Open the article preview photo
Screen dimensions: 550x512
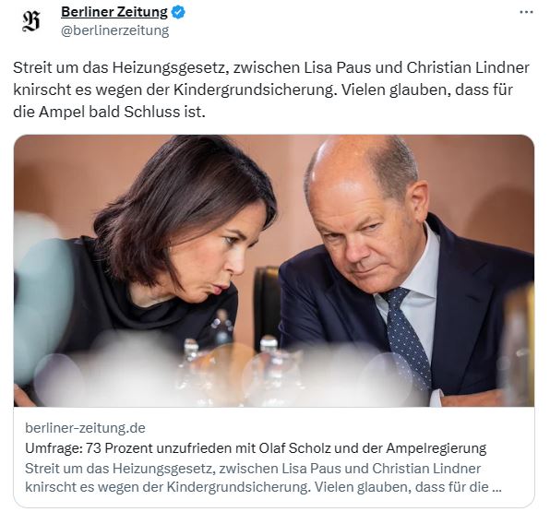[x=274, y=270]
